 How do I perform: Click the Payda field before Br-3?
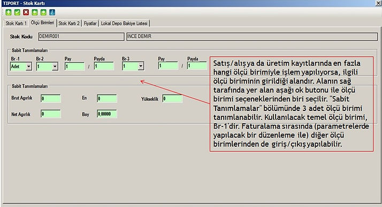coord(104,66)
